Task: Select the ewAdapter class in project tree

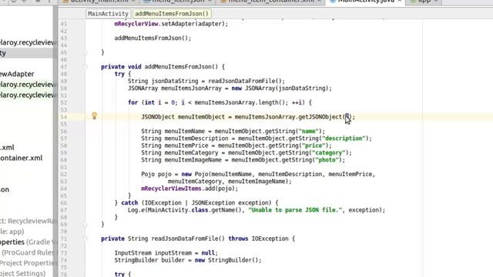Action: coord(17,74)
